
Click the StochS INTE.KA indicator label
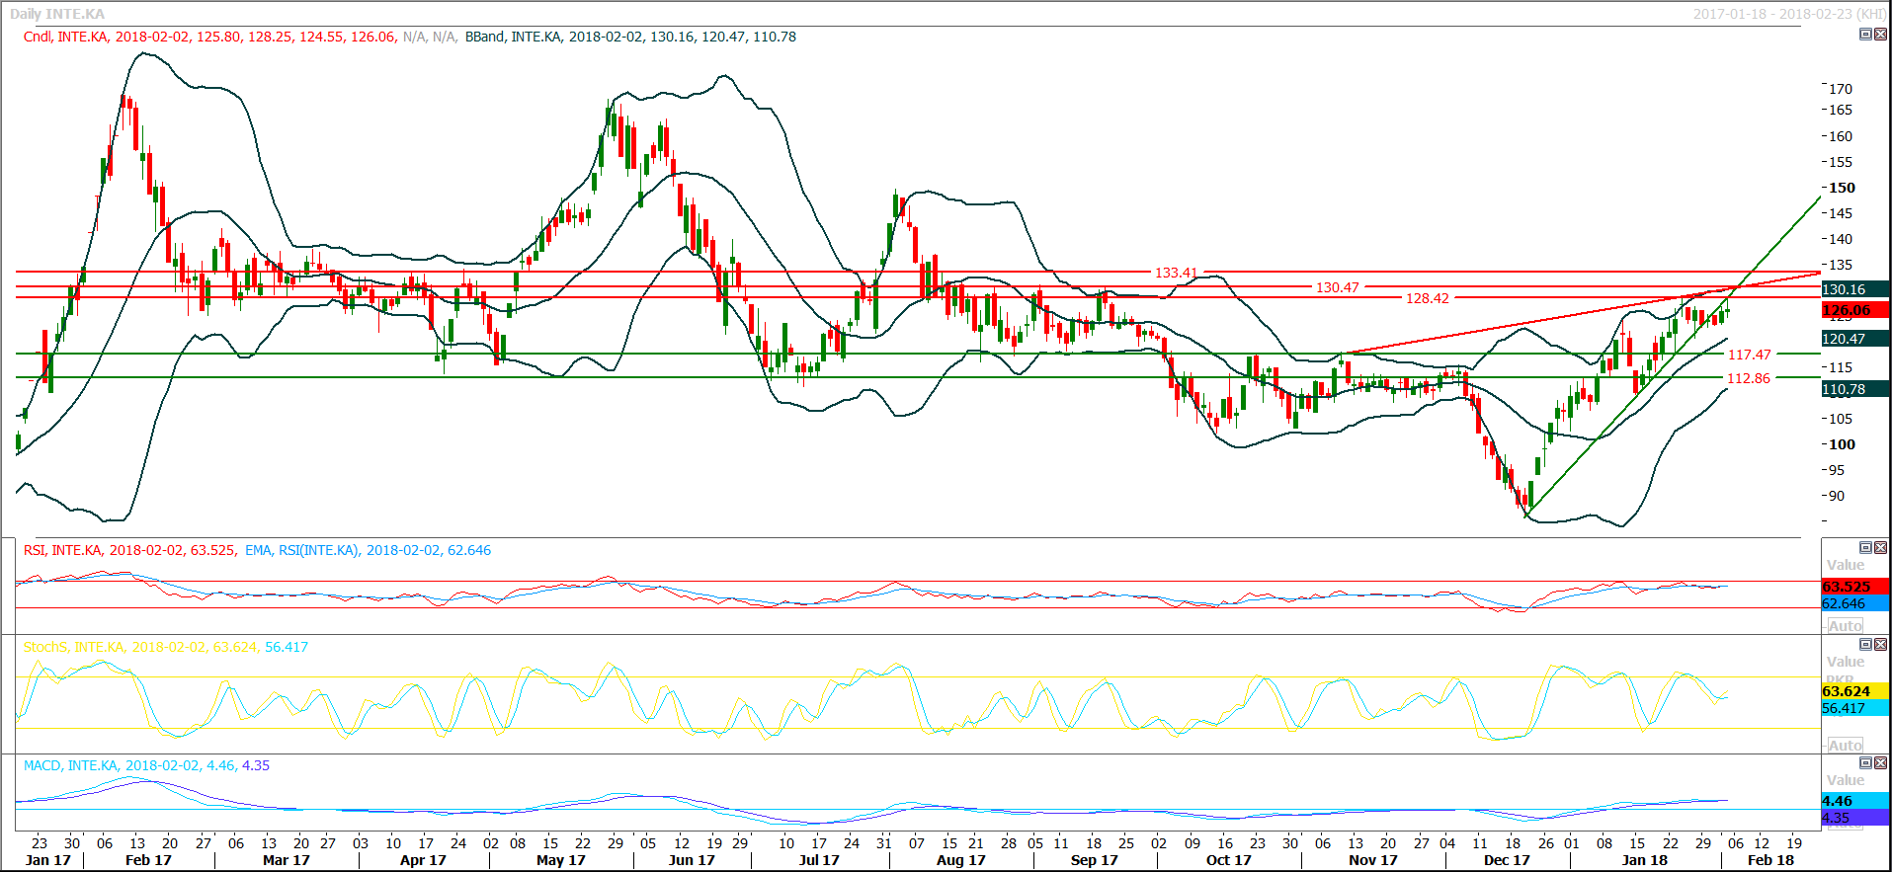click(x=73, y=647)
